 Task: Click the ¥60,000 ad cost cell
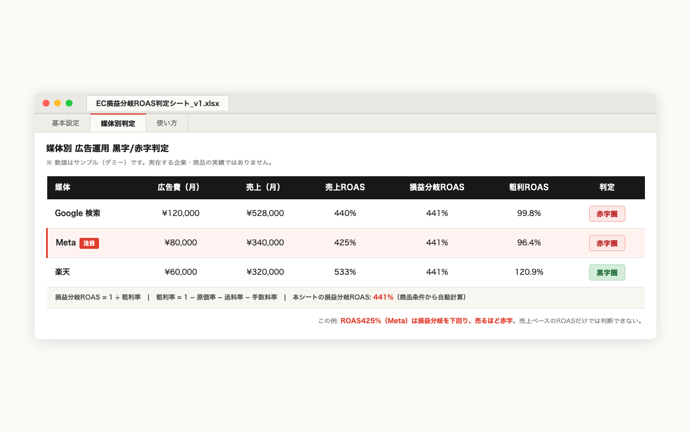(x=181, y=272)
